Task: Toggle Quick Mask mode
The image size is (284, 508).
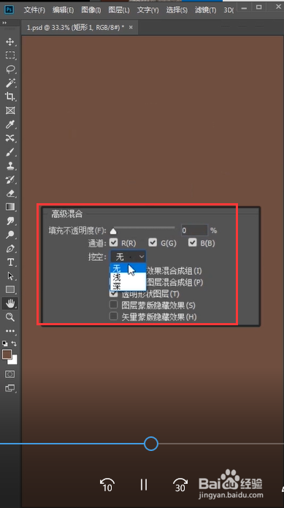Action: coord(10,374)
